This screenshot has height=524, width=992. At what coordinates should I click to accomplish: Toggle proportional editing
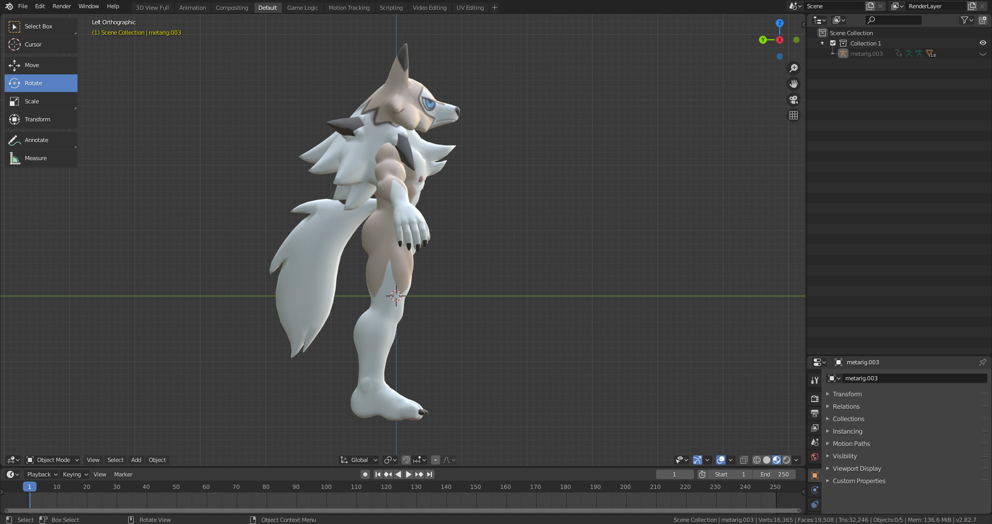(436, 460)
